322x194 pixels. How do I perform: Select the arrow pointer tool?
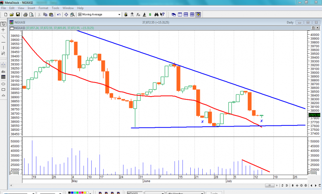(x=3, y=24)
